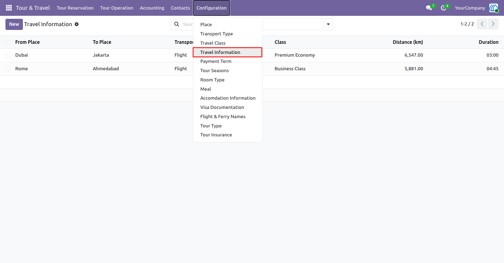
Task: Select Visa Documentation menu entry
Action: click(x=228, y=107)
